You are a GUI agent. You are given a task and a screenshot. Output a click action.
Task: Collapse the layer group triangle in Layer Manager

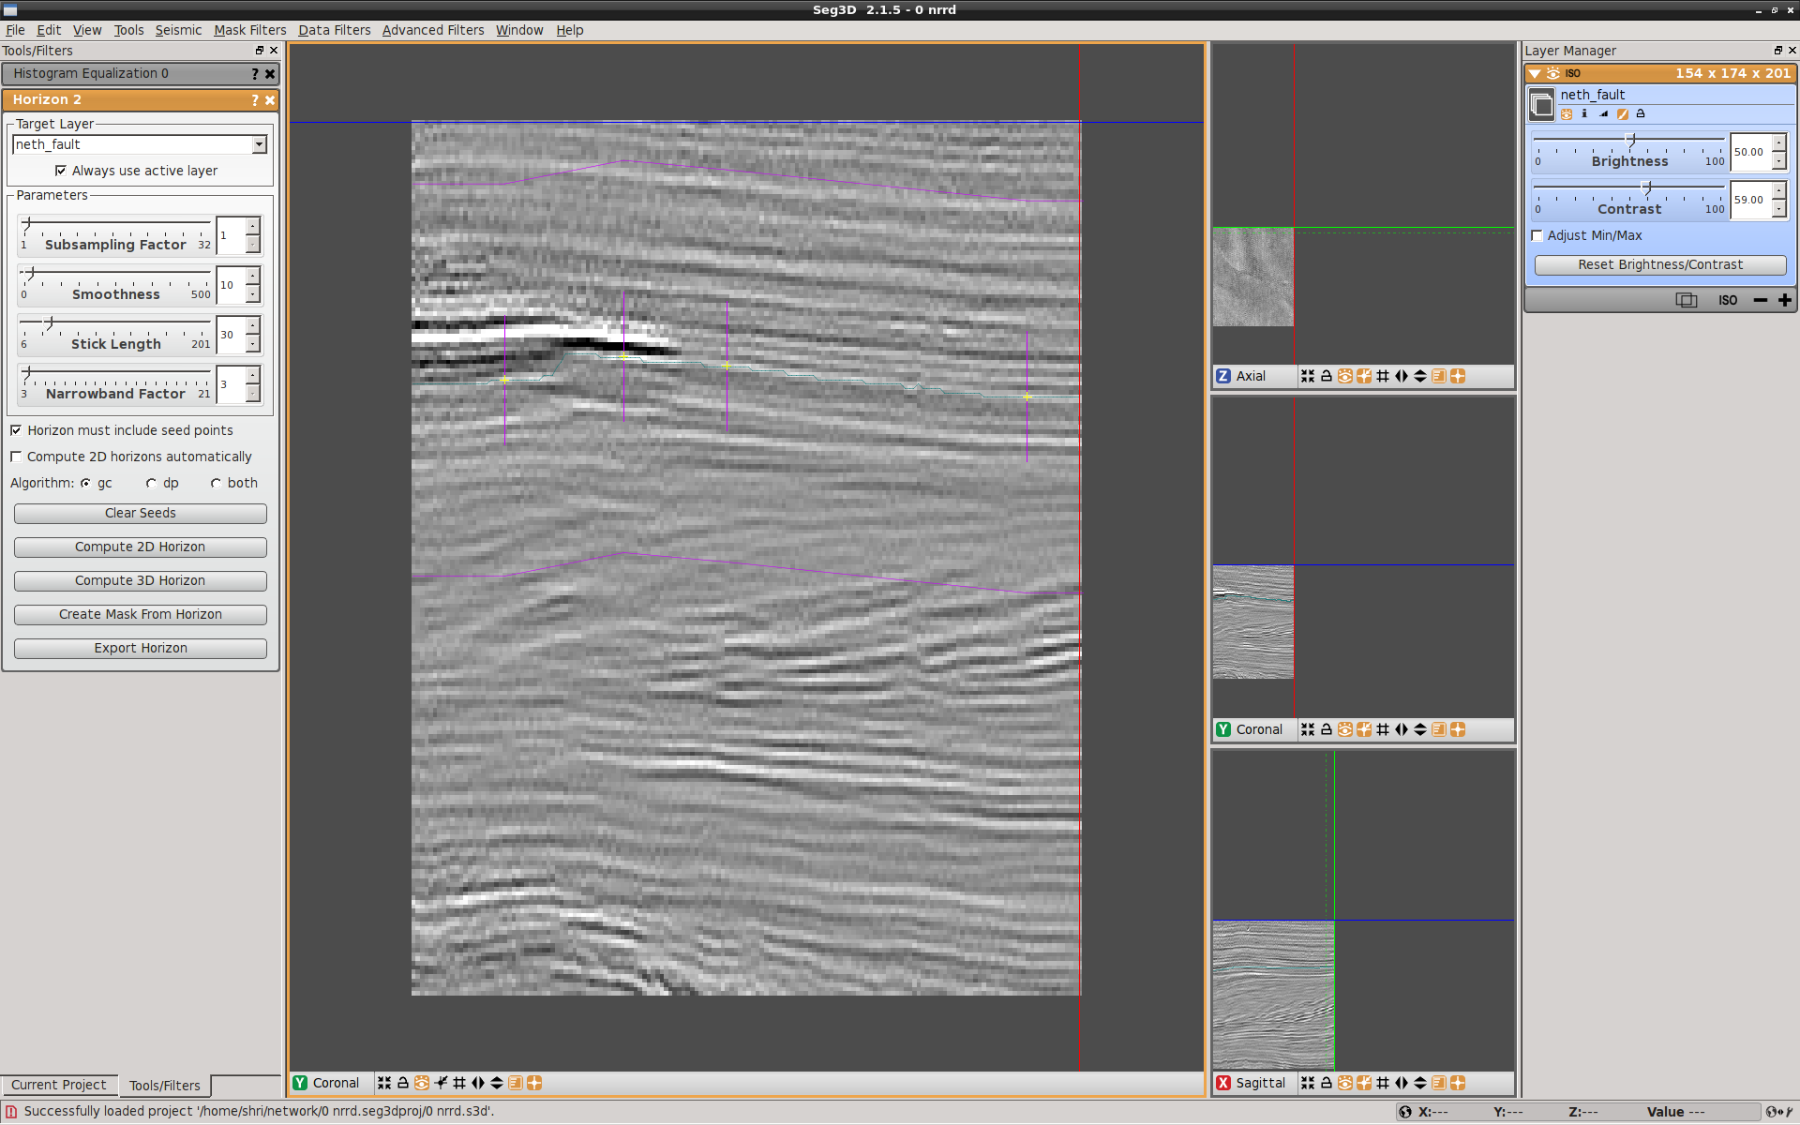tap(1535, 73)
